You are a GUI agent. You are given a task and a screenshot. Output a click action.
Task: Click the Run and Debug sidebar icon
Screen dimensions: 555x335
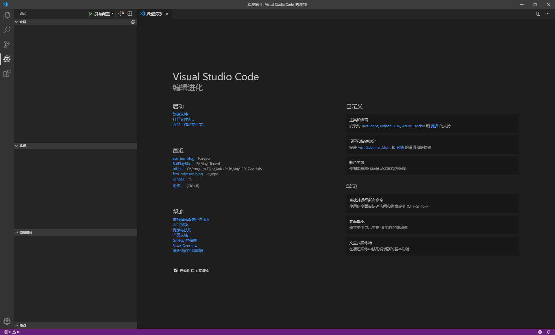(x=7, y=59)
